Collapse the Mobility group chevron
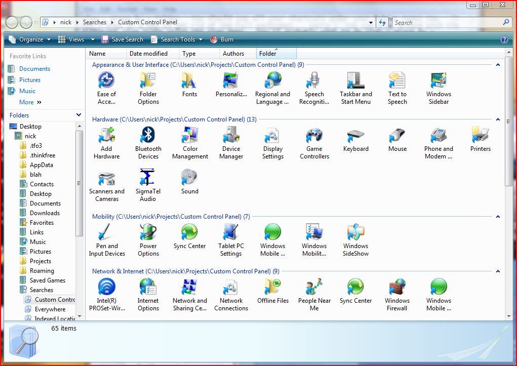 (498, 217)
